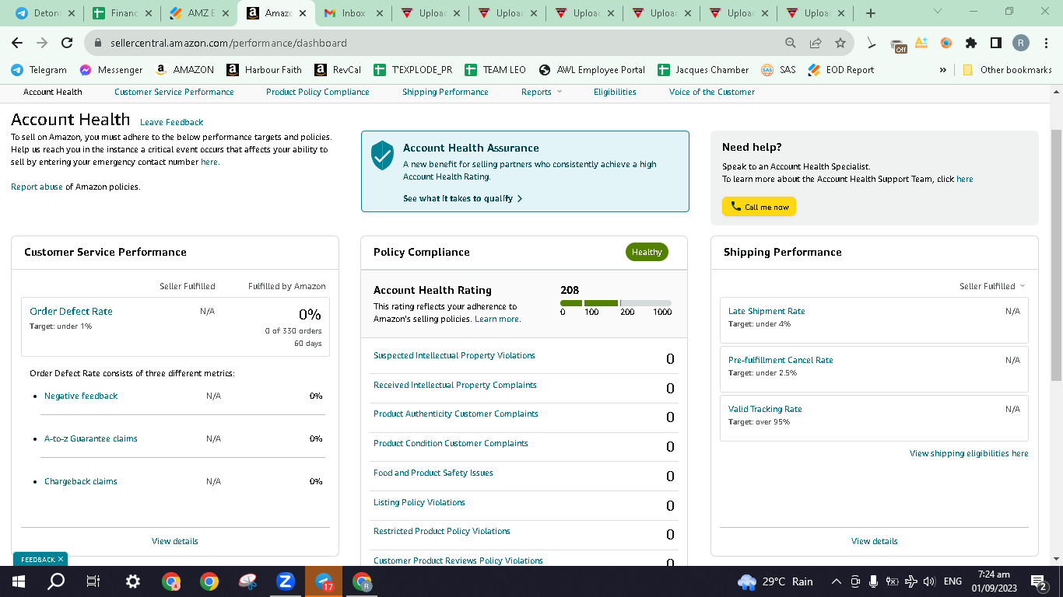Open Windows taskbar search

pyautogui.click(x=56, y=581)
